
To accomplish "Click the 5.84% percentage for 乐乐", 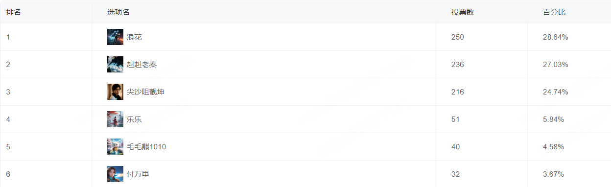I will pos(554,119).
